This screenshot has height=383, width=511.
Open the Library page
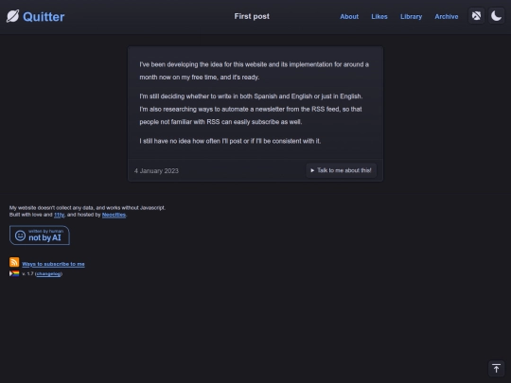point(411,17)
